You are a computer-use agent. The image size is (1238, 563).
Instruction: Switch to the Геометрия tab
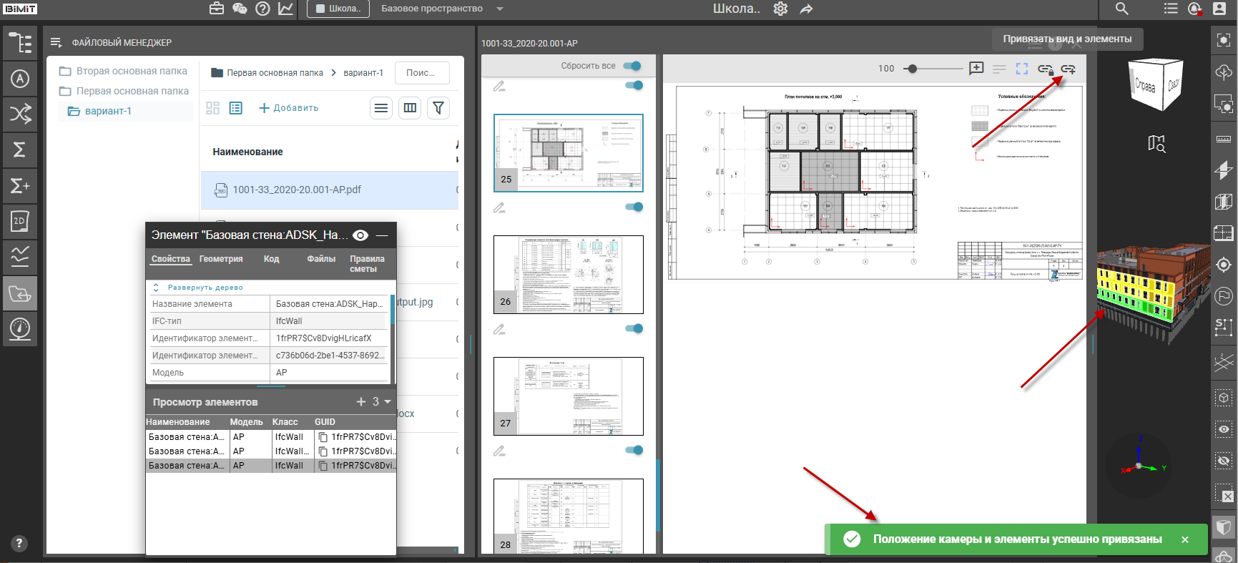[221, 259]
